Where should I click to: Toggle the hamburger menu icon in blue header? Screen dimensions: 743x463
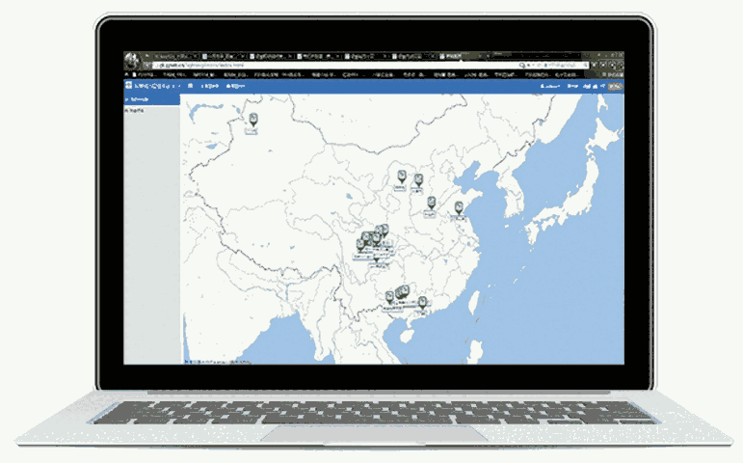tap(190, 86)
